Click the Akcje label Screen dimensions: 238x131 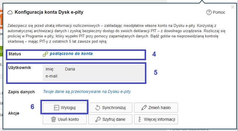(x=14, y=113)
